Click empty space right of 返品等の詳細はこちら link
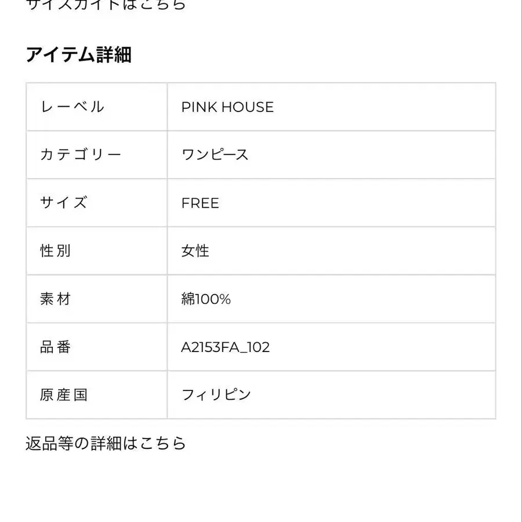 (x=348, y=443)
